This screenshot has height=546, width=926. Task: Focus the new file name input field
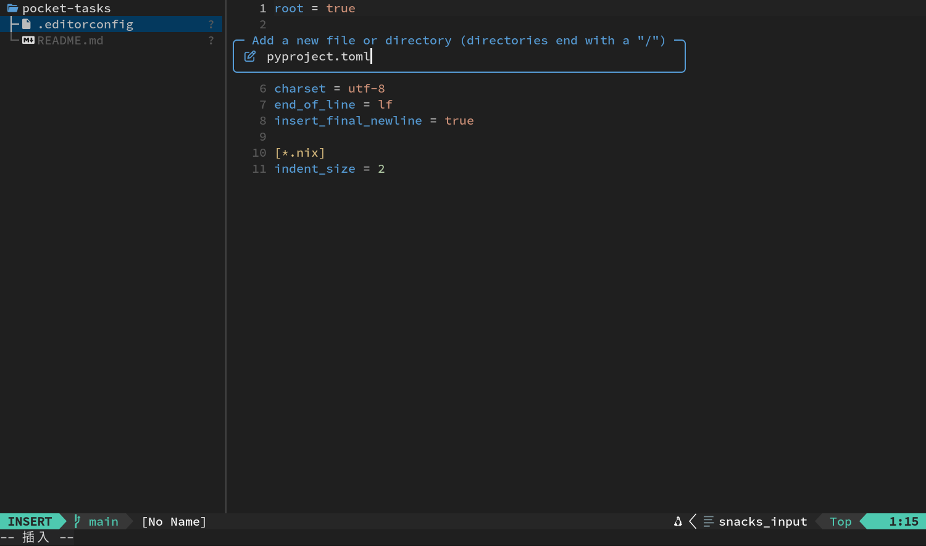tap(459, 56)
